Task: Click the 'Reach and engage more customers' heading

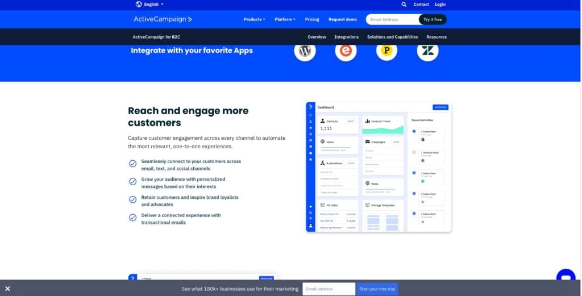Action: coord(188,116)
